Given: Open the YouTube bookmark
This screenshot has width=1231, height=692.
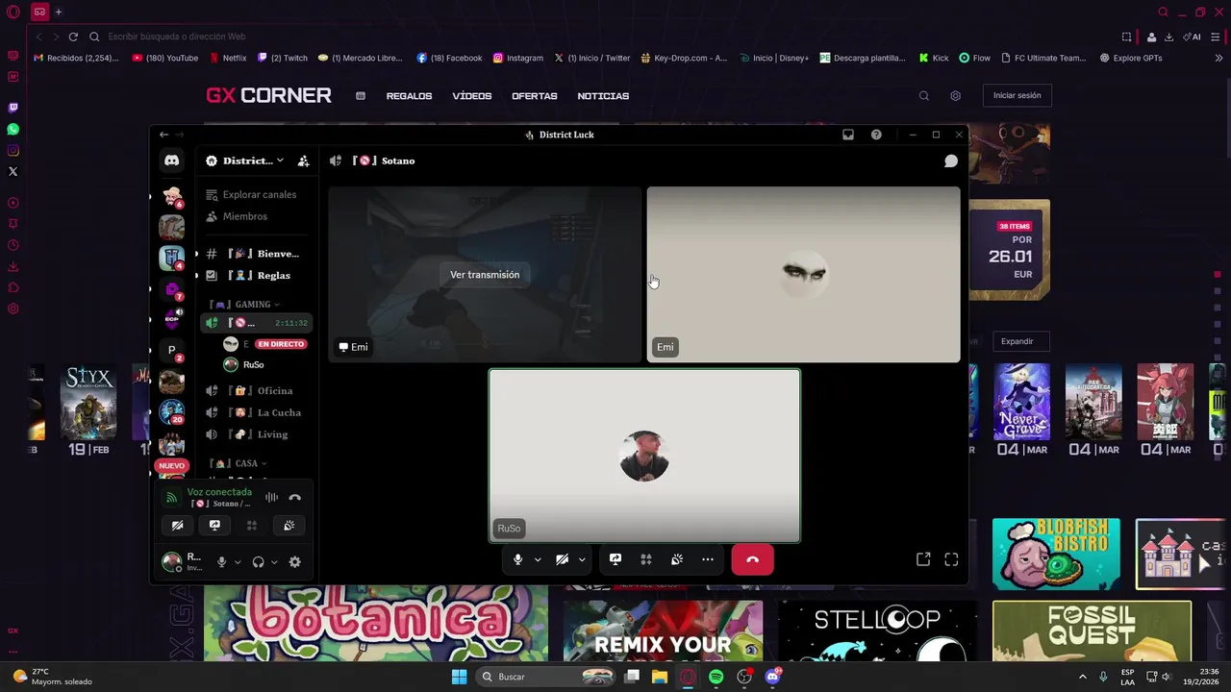Looking at the screenshot, I should [x=165, y=58].
